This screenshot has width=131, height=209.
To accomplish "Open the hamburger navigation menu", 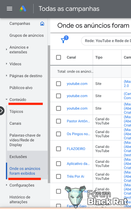I will [x=9, y=9].
